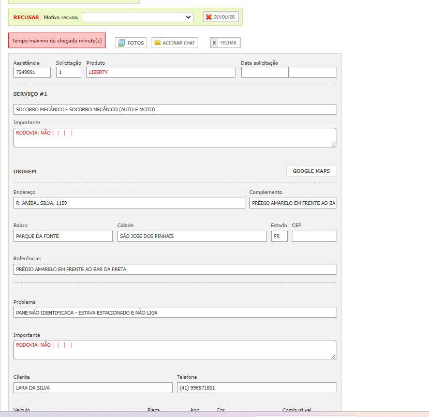Click the Bairro field Parque da Fonte
Image resolution: width=429 pixels, height=417 pixels.
point(63,236)
